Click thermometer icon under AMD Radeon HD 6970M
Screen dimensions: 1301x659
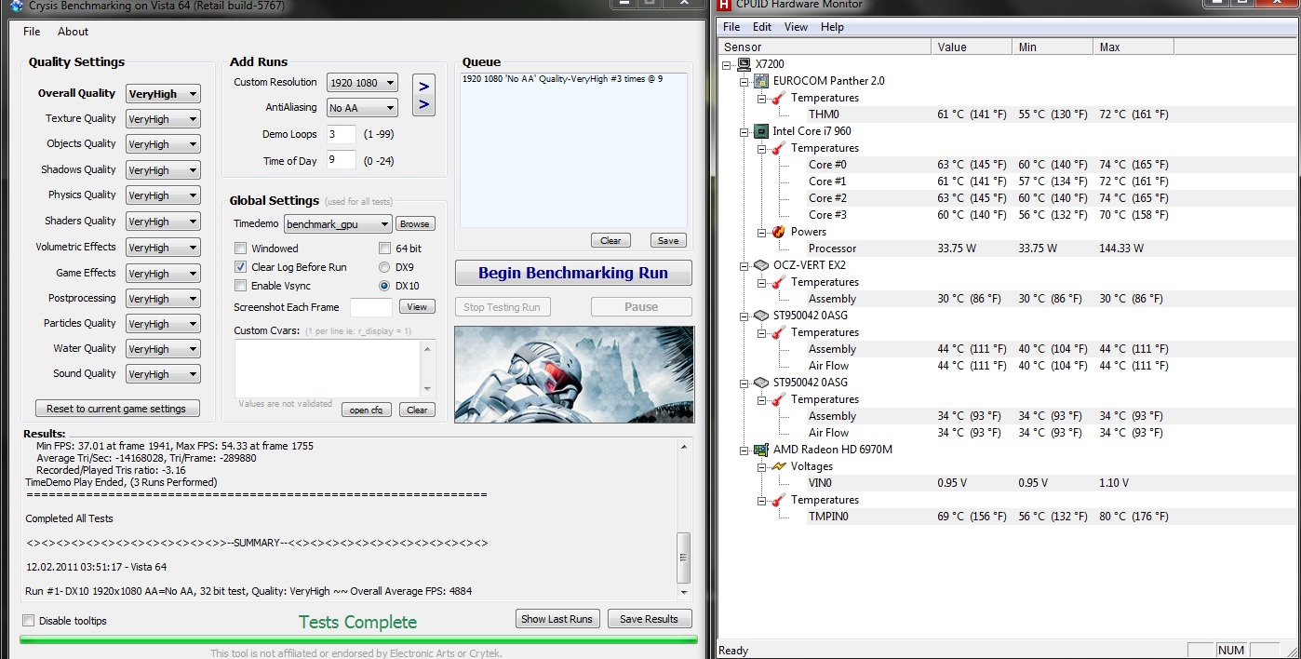click(778, 500)
